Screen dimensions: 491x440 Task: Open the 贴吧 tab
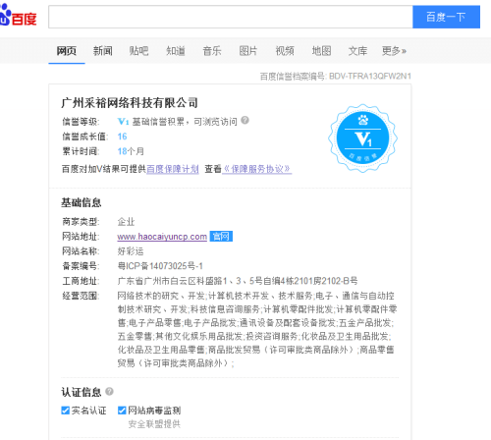138,51
